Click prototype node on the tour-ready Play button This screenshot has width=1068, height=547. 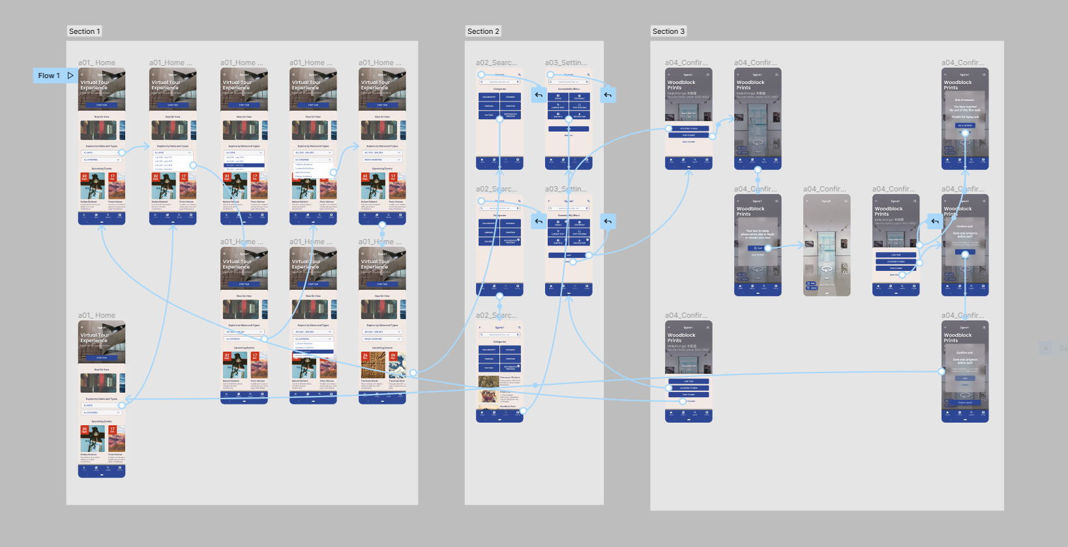click(x=768, y=248)
